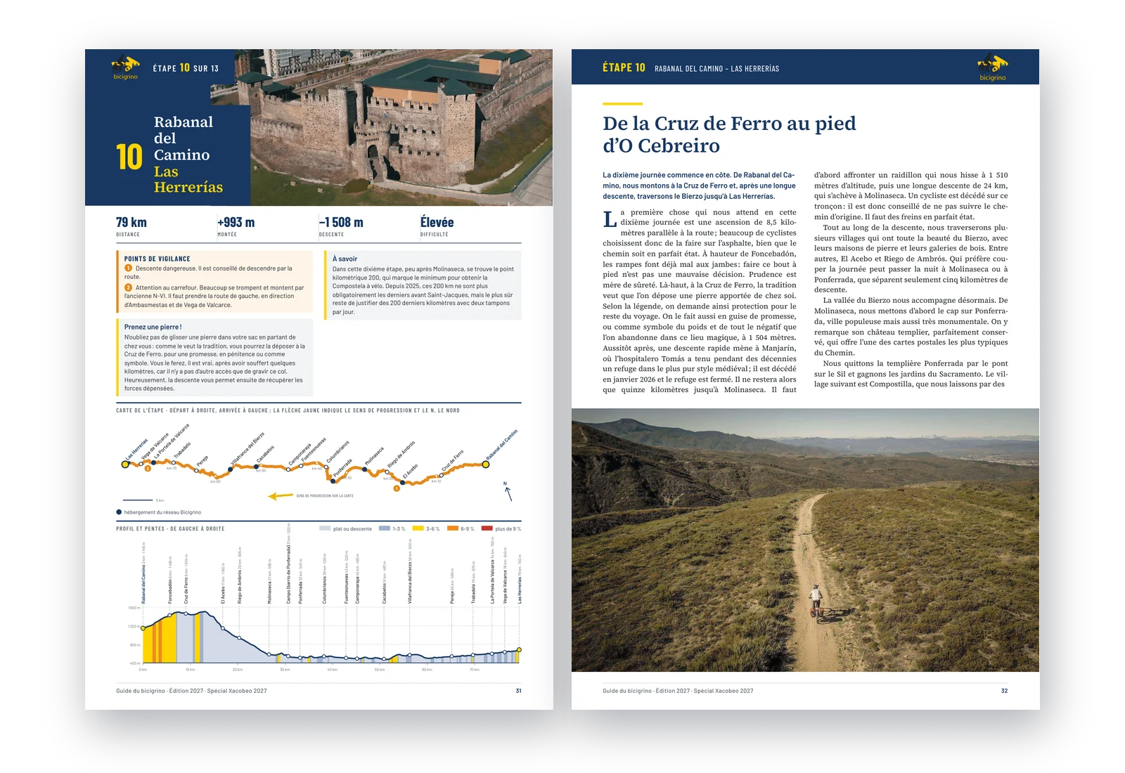1125x773 pixels.
Task: Click the left page footer 'Guide du bicigrino' text
Action: (191, 691)
